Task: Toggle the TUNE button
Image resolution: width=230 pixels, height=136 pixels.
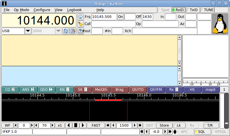Action: pyautogui.click(x=207, y=10)
